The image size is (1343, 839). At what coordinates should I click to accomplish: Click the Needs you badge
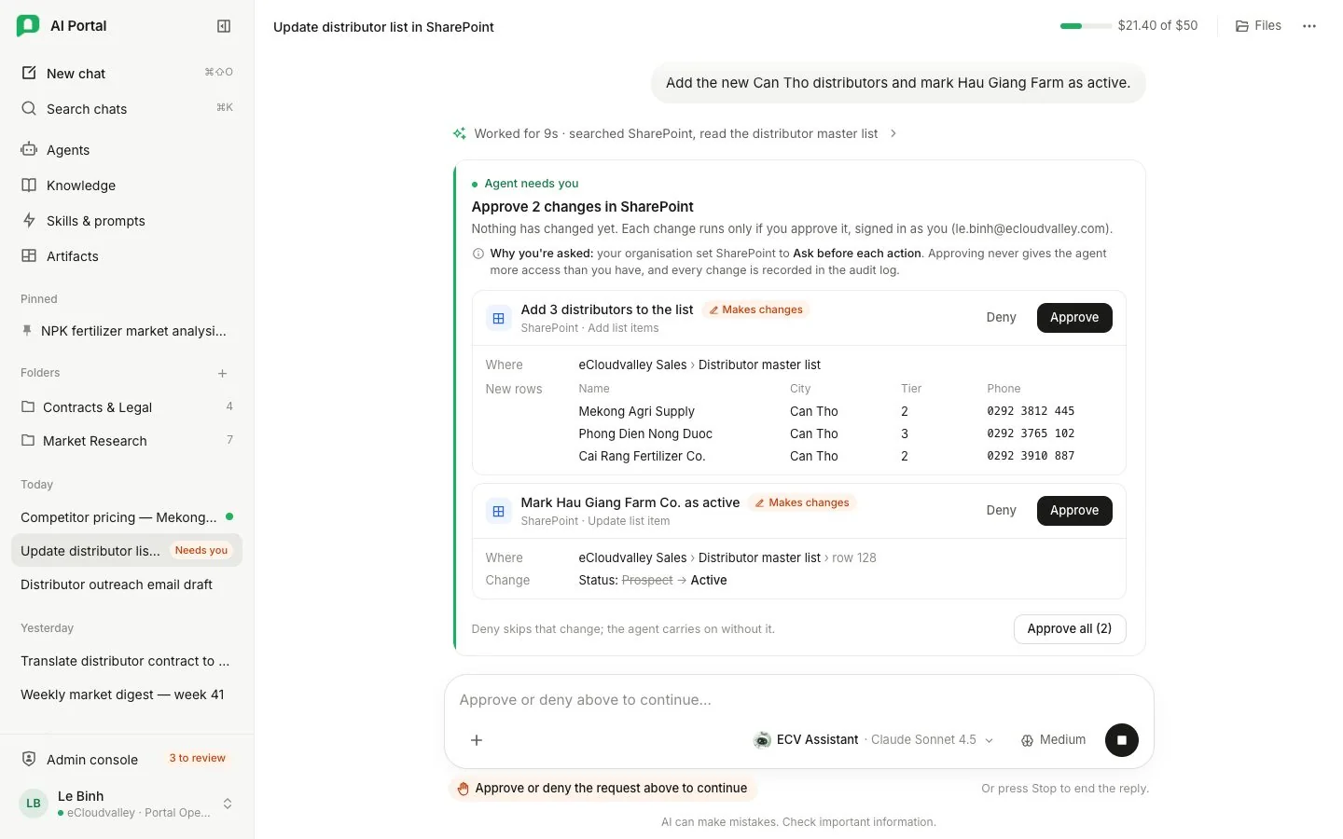coord(201,550)
